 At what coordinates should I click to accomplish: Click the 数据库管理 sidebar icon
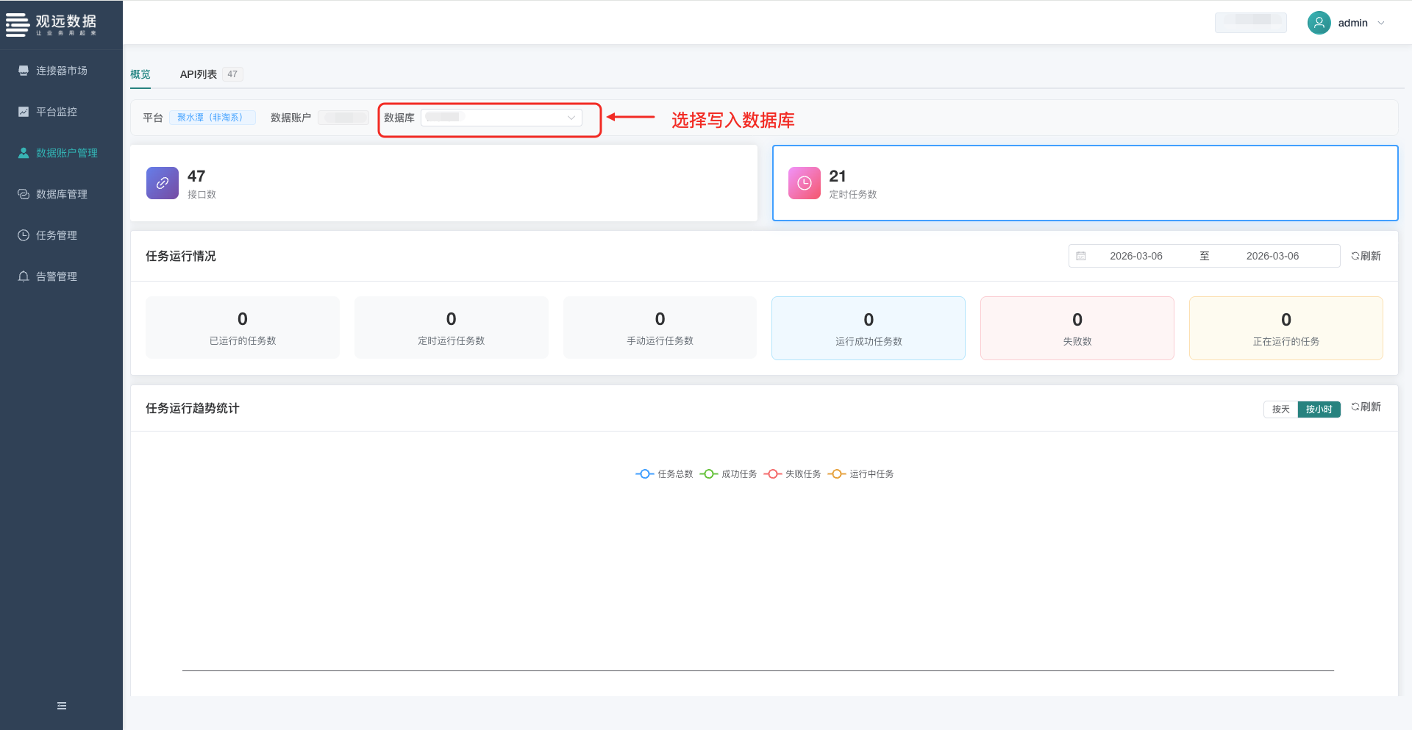point(24,194)
